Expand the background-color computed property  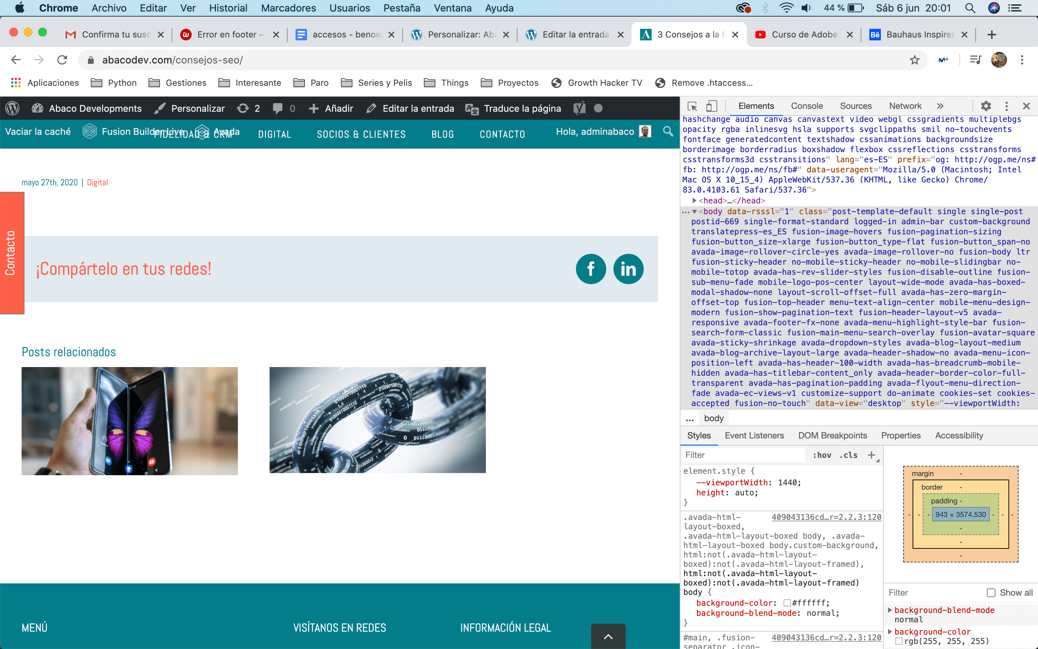(890, 631)
